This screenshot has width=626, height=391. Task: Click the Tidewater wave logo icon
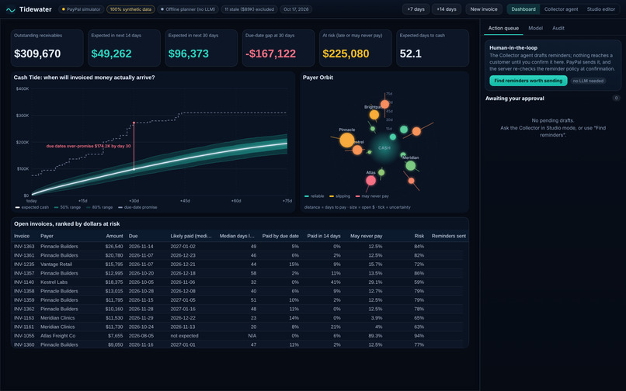(x=11, y=9)
